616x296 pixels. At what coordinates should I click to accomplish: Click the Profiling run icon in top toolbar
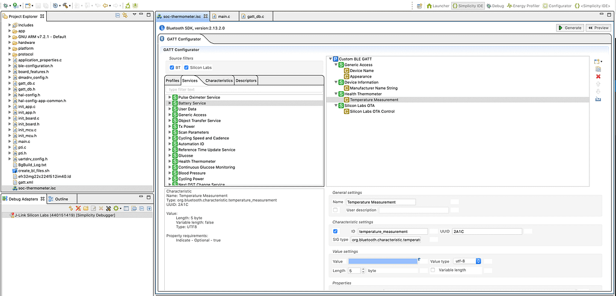click(16, 6)
